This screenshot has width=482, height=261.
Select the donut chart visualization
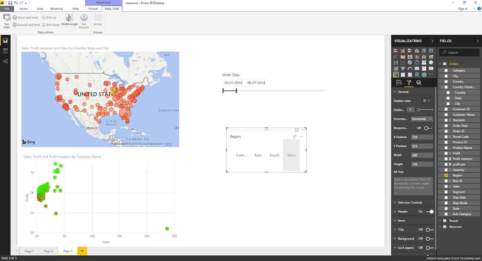417,62
